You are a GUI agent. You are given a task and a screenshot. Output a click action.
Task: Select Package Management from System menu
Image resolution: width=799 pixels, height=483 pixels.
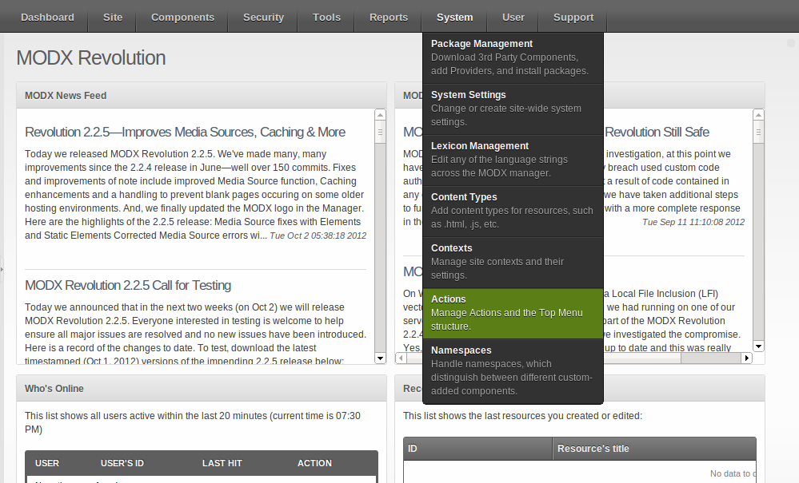[513, 57]
